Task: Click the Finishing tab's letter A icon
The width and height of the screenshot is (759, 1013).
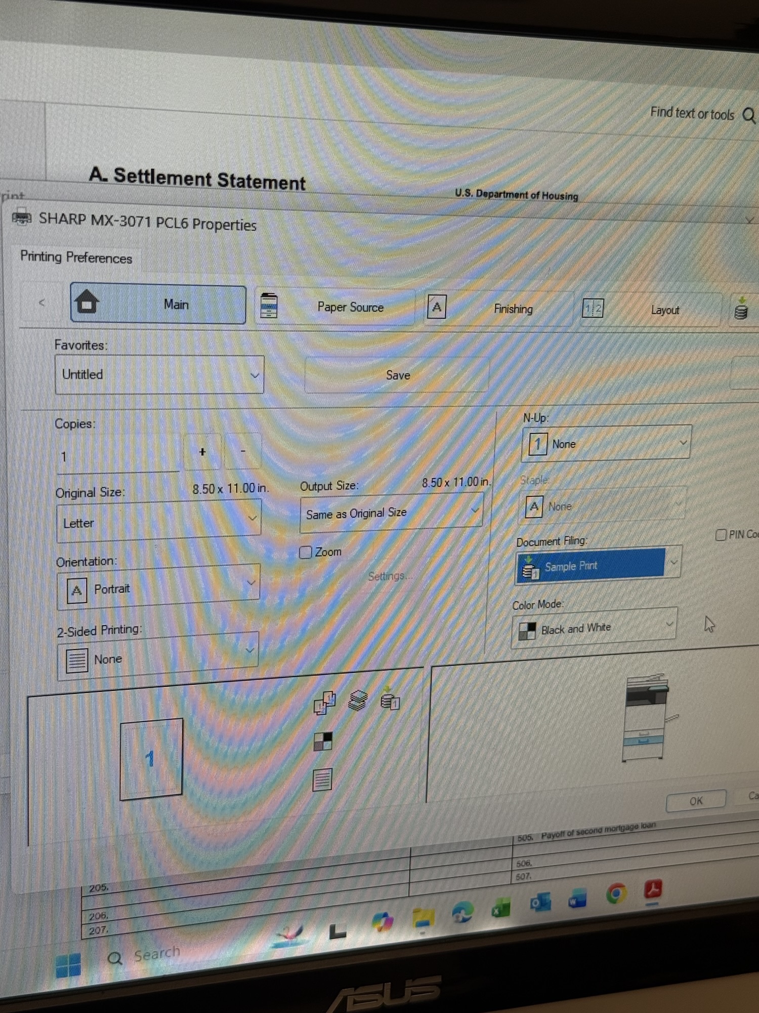Action: 436,306
